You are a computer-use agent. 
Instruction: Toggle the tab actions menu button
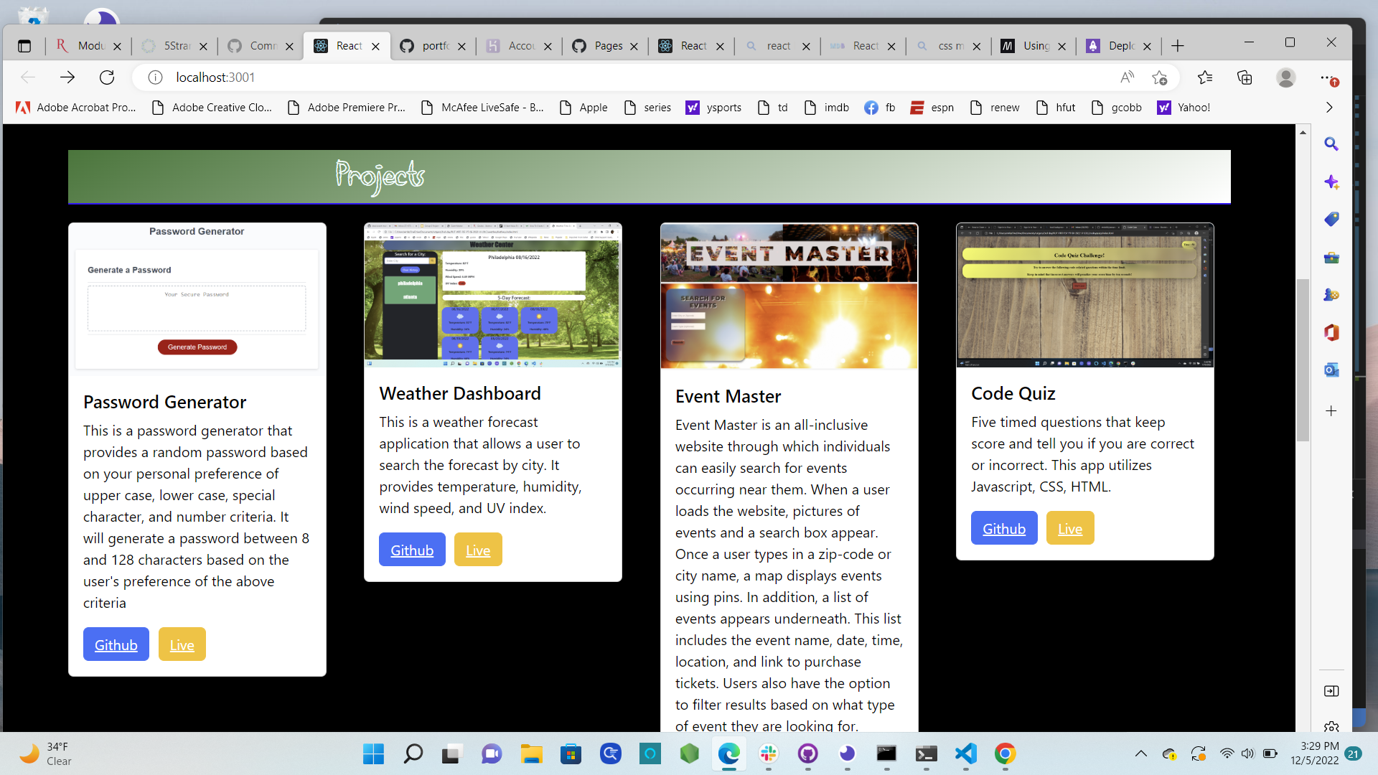tap(24, 46)
